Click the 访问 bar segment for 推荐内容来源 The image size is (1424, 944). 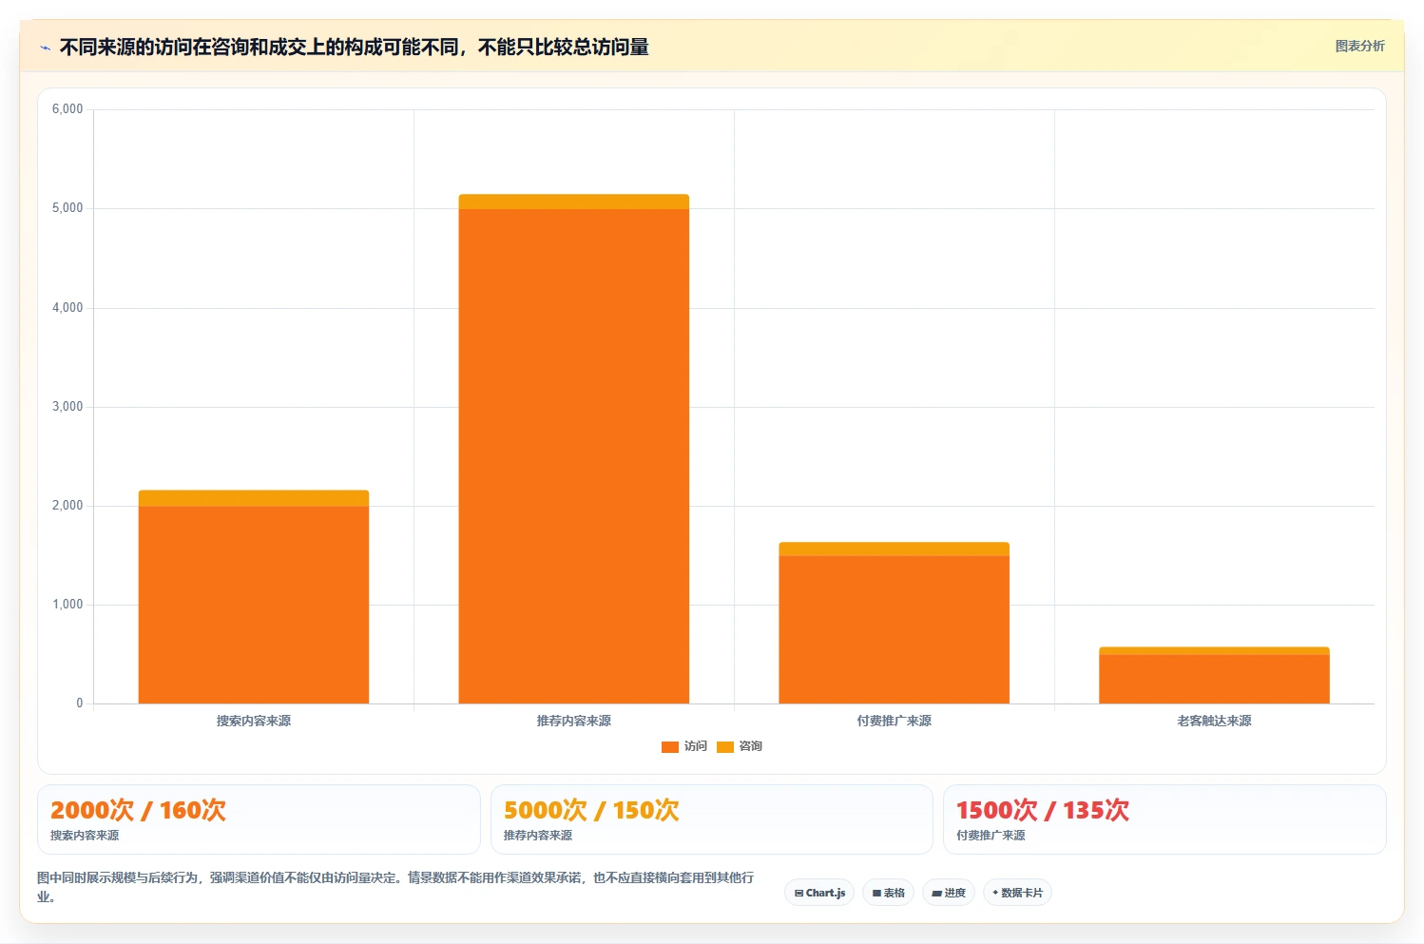coord(574,456)
